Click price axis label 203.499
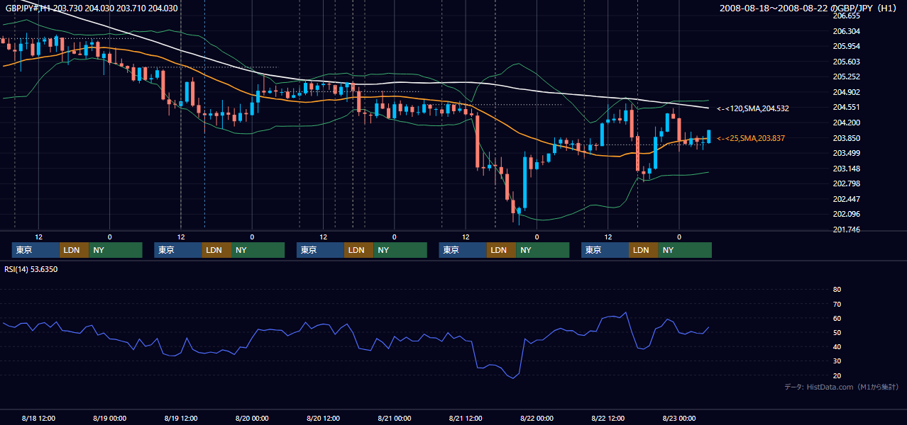The width and height of the screenshot is (907, 425). pos(846,153)
